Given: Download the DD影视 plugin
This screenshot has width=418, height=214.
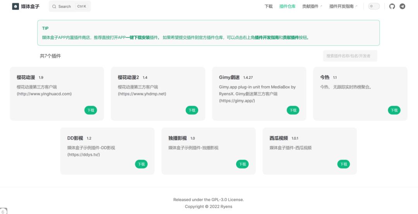Looking at the screenshot, I should (x=141, y=164).
